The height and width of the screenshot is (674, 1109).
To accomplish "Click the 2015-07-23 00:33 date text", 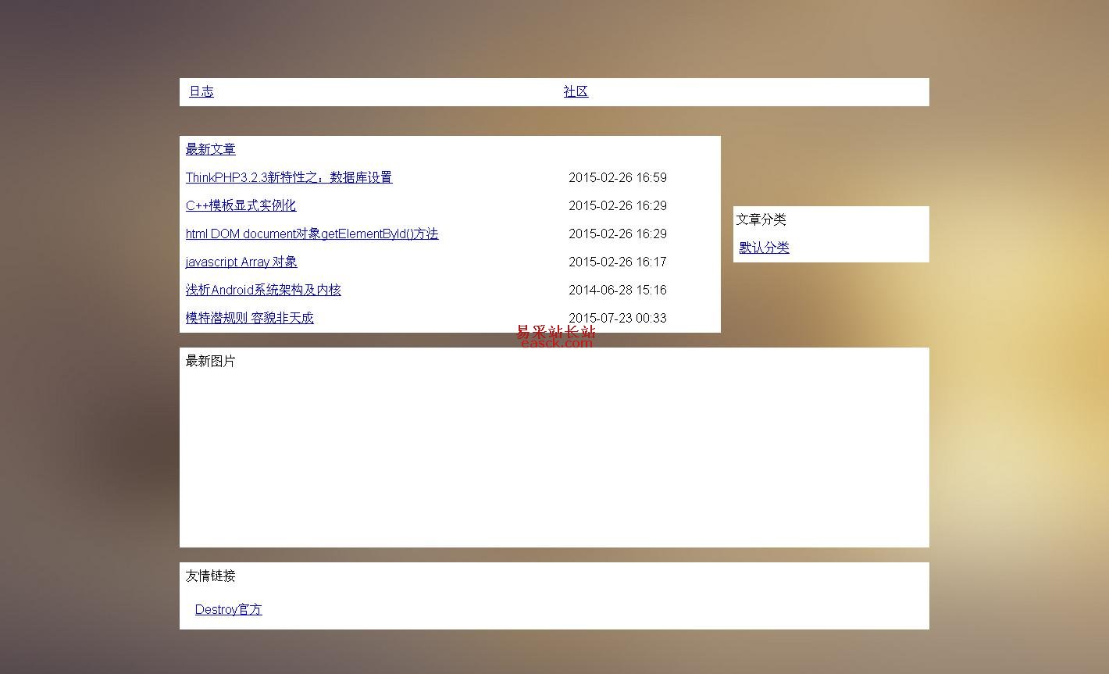I will [x=617, y=318].
